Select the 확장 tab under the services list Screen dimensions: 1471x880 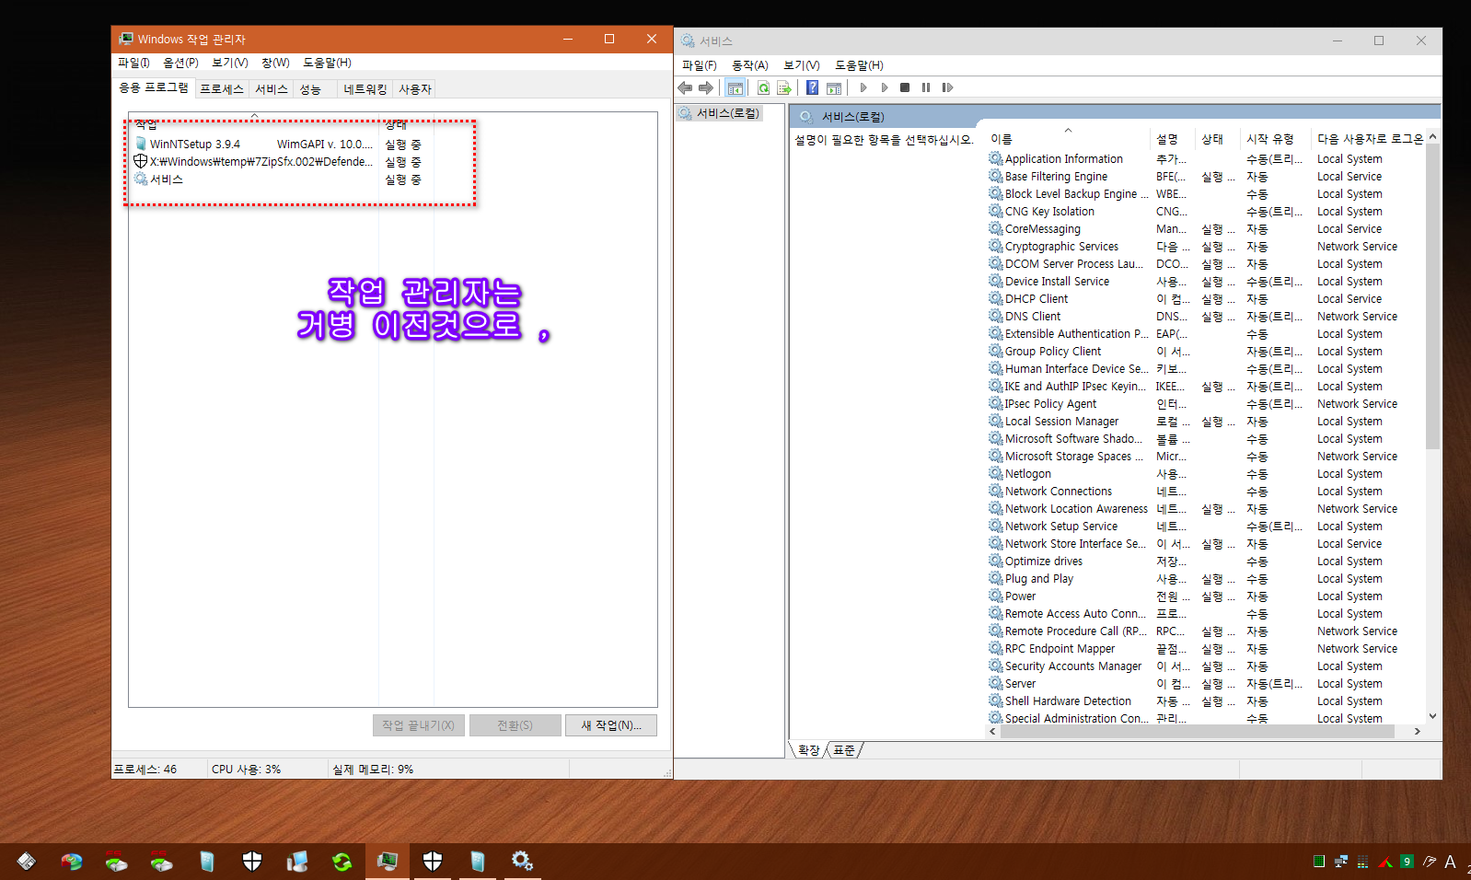(x=808, y=750)
